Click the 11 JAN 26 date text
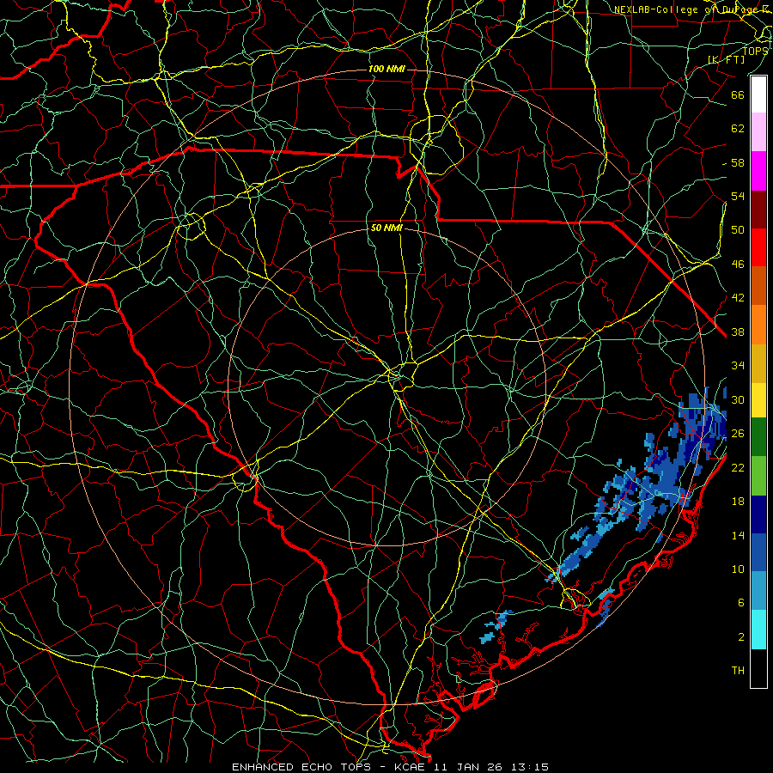 pyautogui.click(x=468, y=767)
